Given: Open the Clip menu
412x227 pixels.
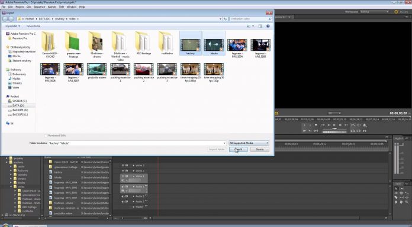Looking at the screenshot, I should coord(28,7).
